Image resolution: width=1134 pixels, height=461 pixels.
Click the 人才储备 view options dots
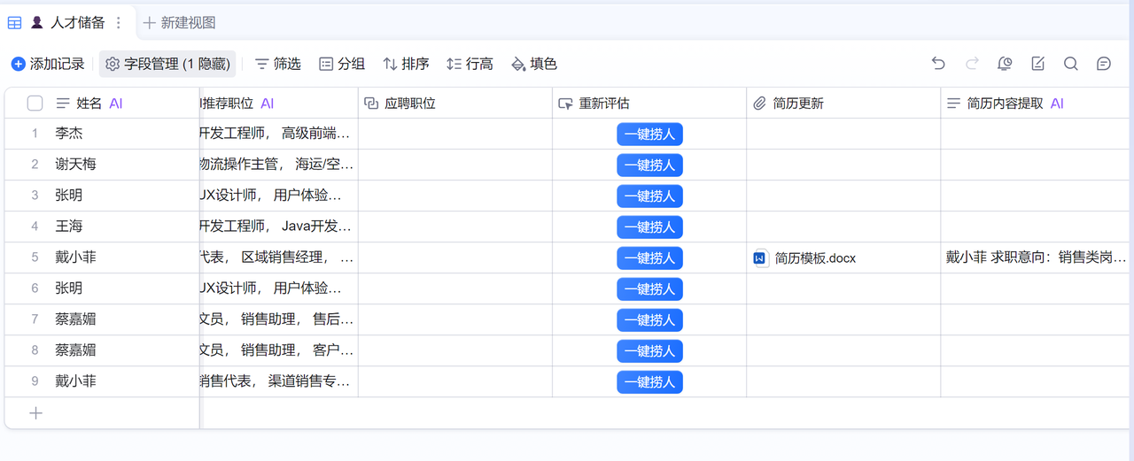119,23
